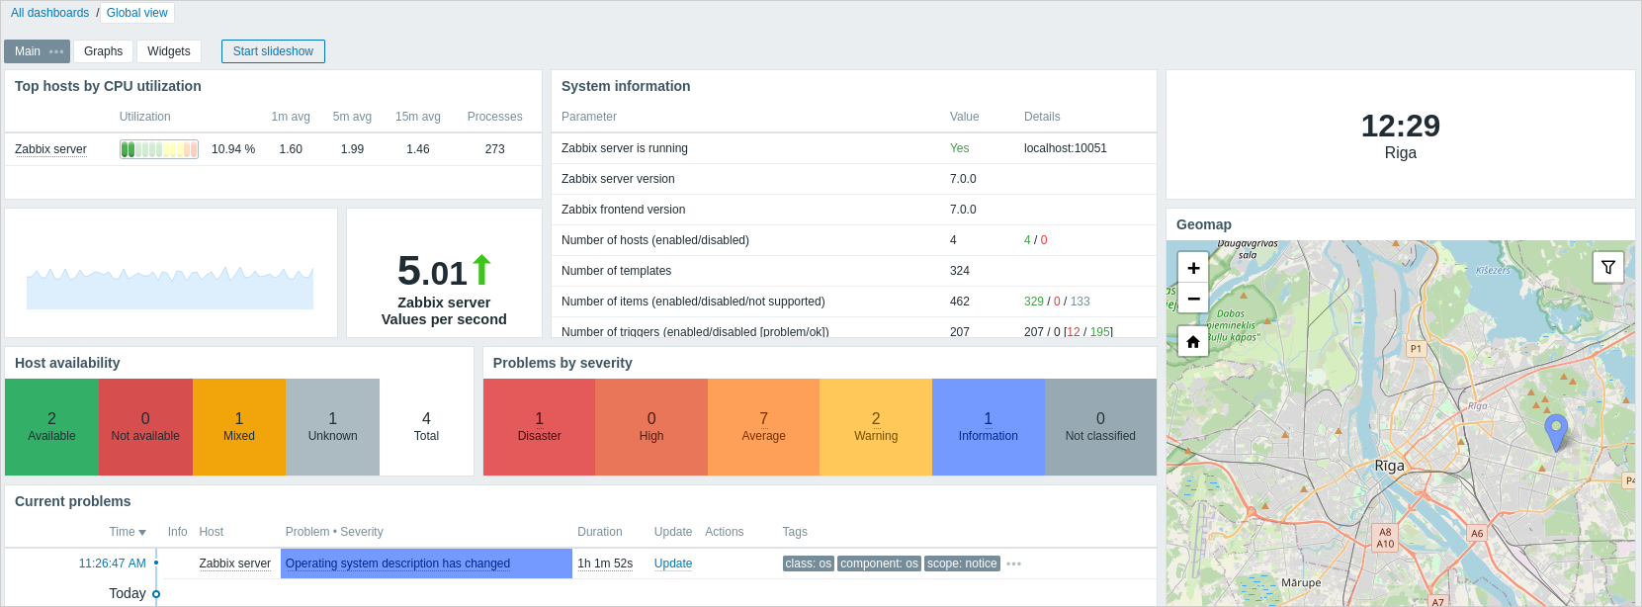Reset Geomap to home view
1642x607 pixels.
(1193, 341)
